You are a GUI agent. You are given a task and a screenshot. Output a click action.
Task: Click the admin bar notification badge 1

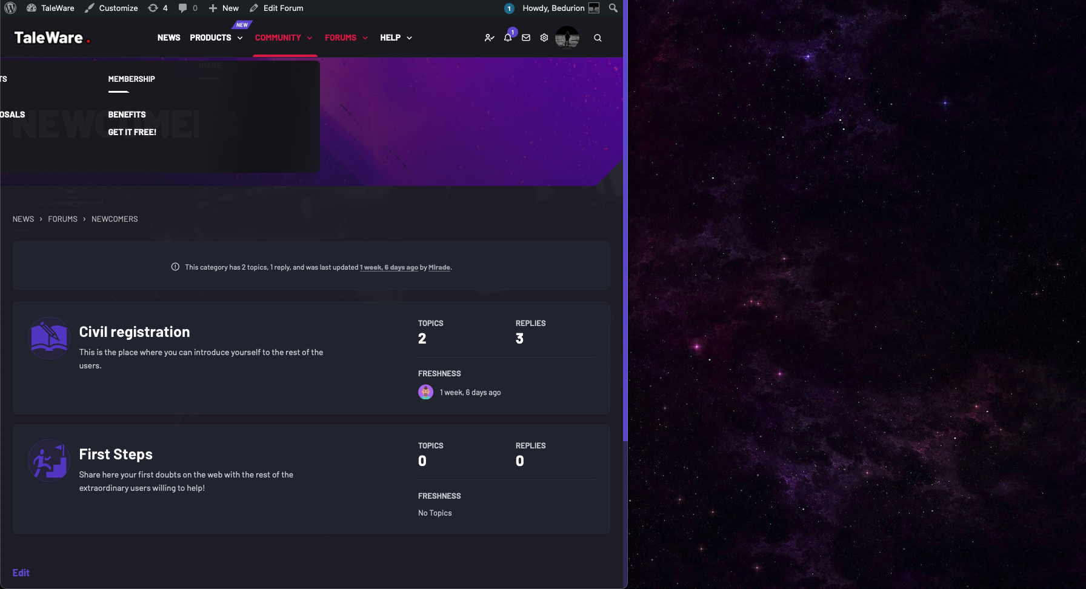(x=509, y=8)
